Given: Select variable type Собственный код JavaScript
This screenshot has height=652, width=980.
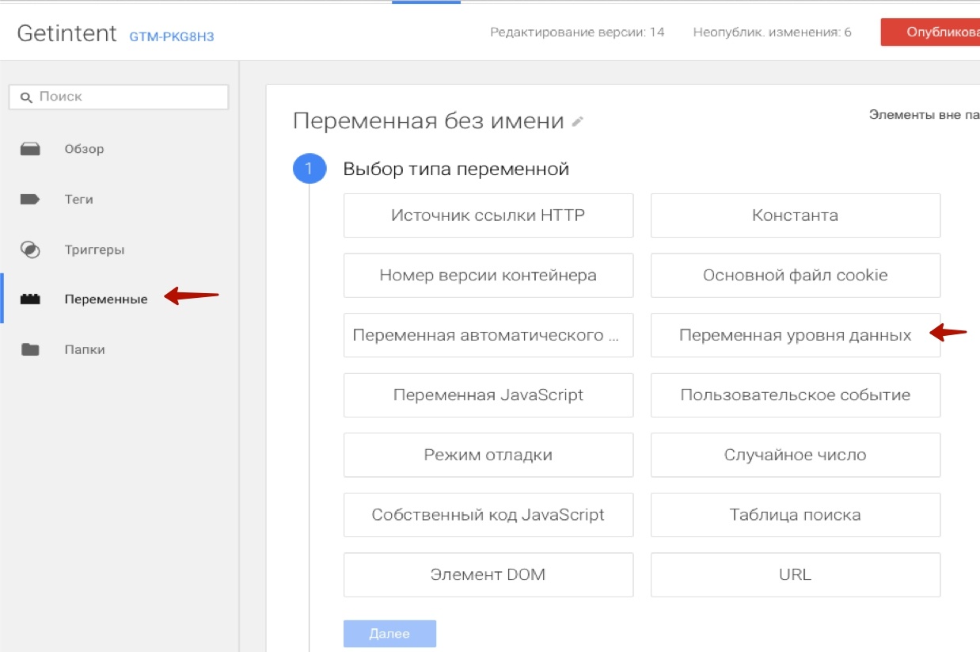Looking at the screenshot, I should [x=488, y=515].
